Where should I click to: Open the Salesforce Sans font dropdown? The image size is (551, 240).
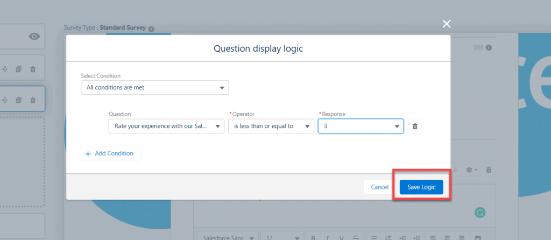pos(226,237)
